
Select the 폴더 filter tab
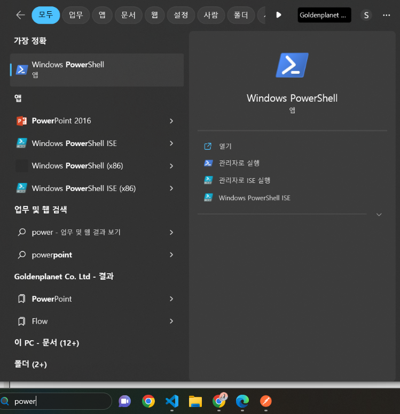coord(241,15)
